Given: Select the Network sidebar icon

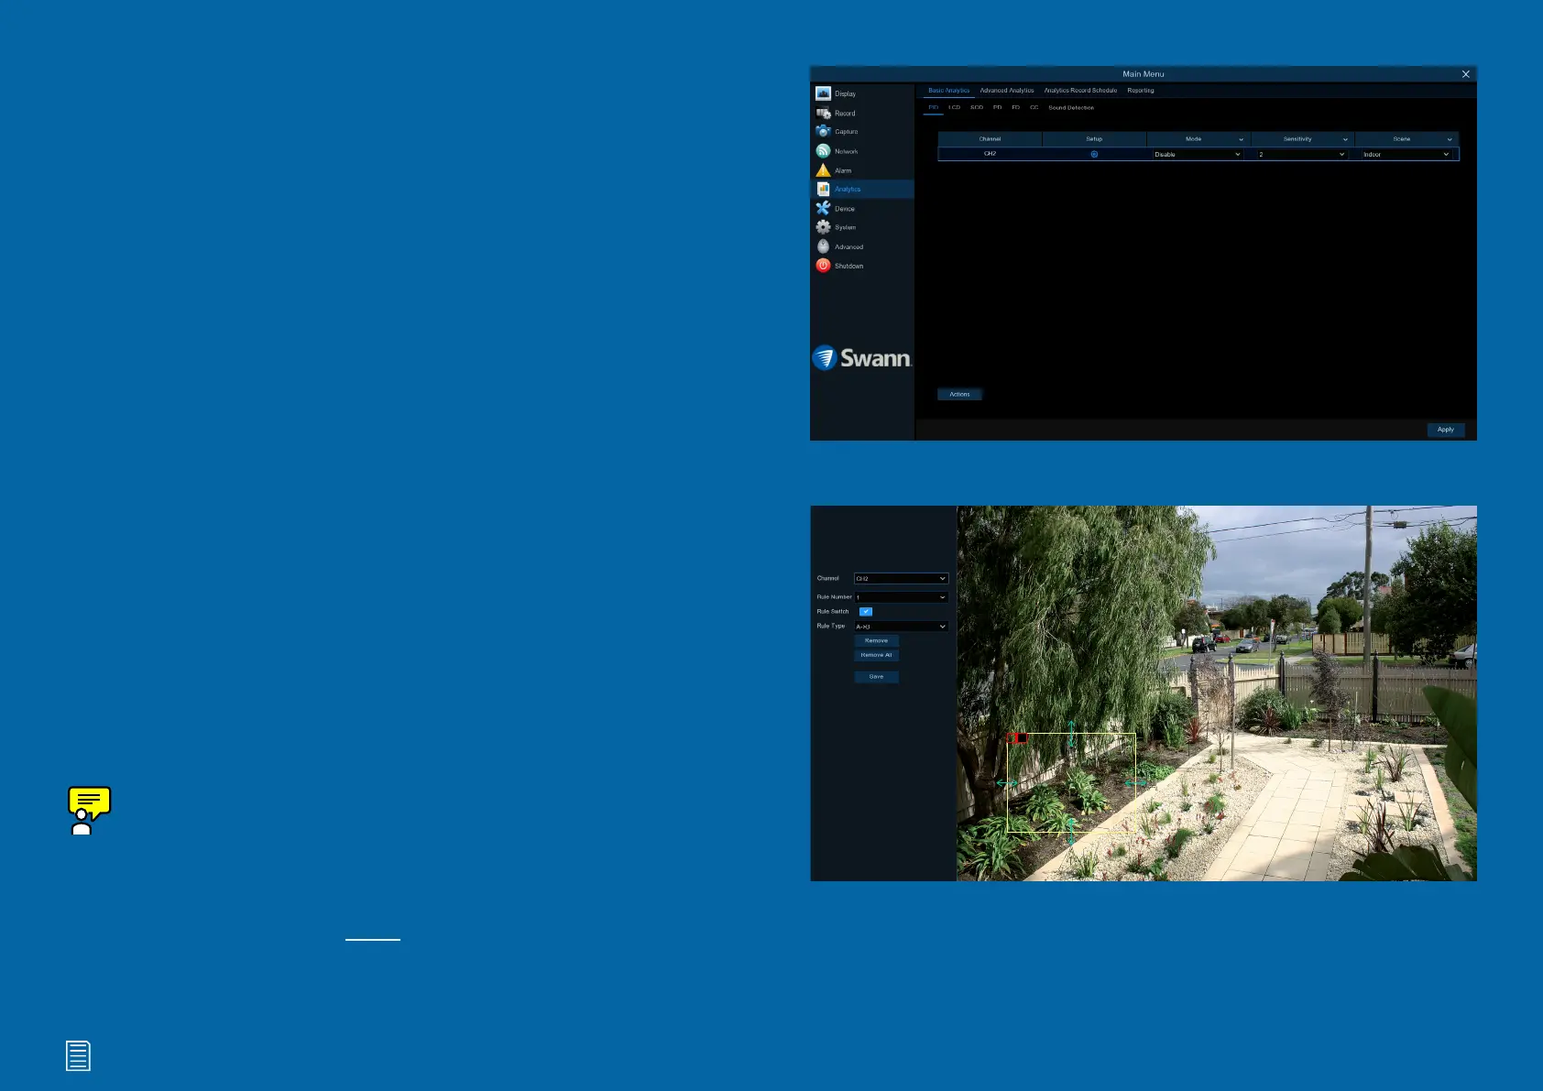Looking at the screenshot, I should (823, 151).
